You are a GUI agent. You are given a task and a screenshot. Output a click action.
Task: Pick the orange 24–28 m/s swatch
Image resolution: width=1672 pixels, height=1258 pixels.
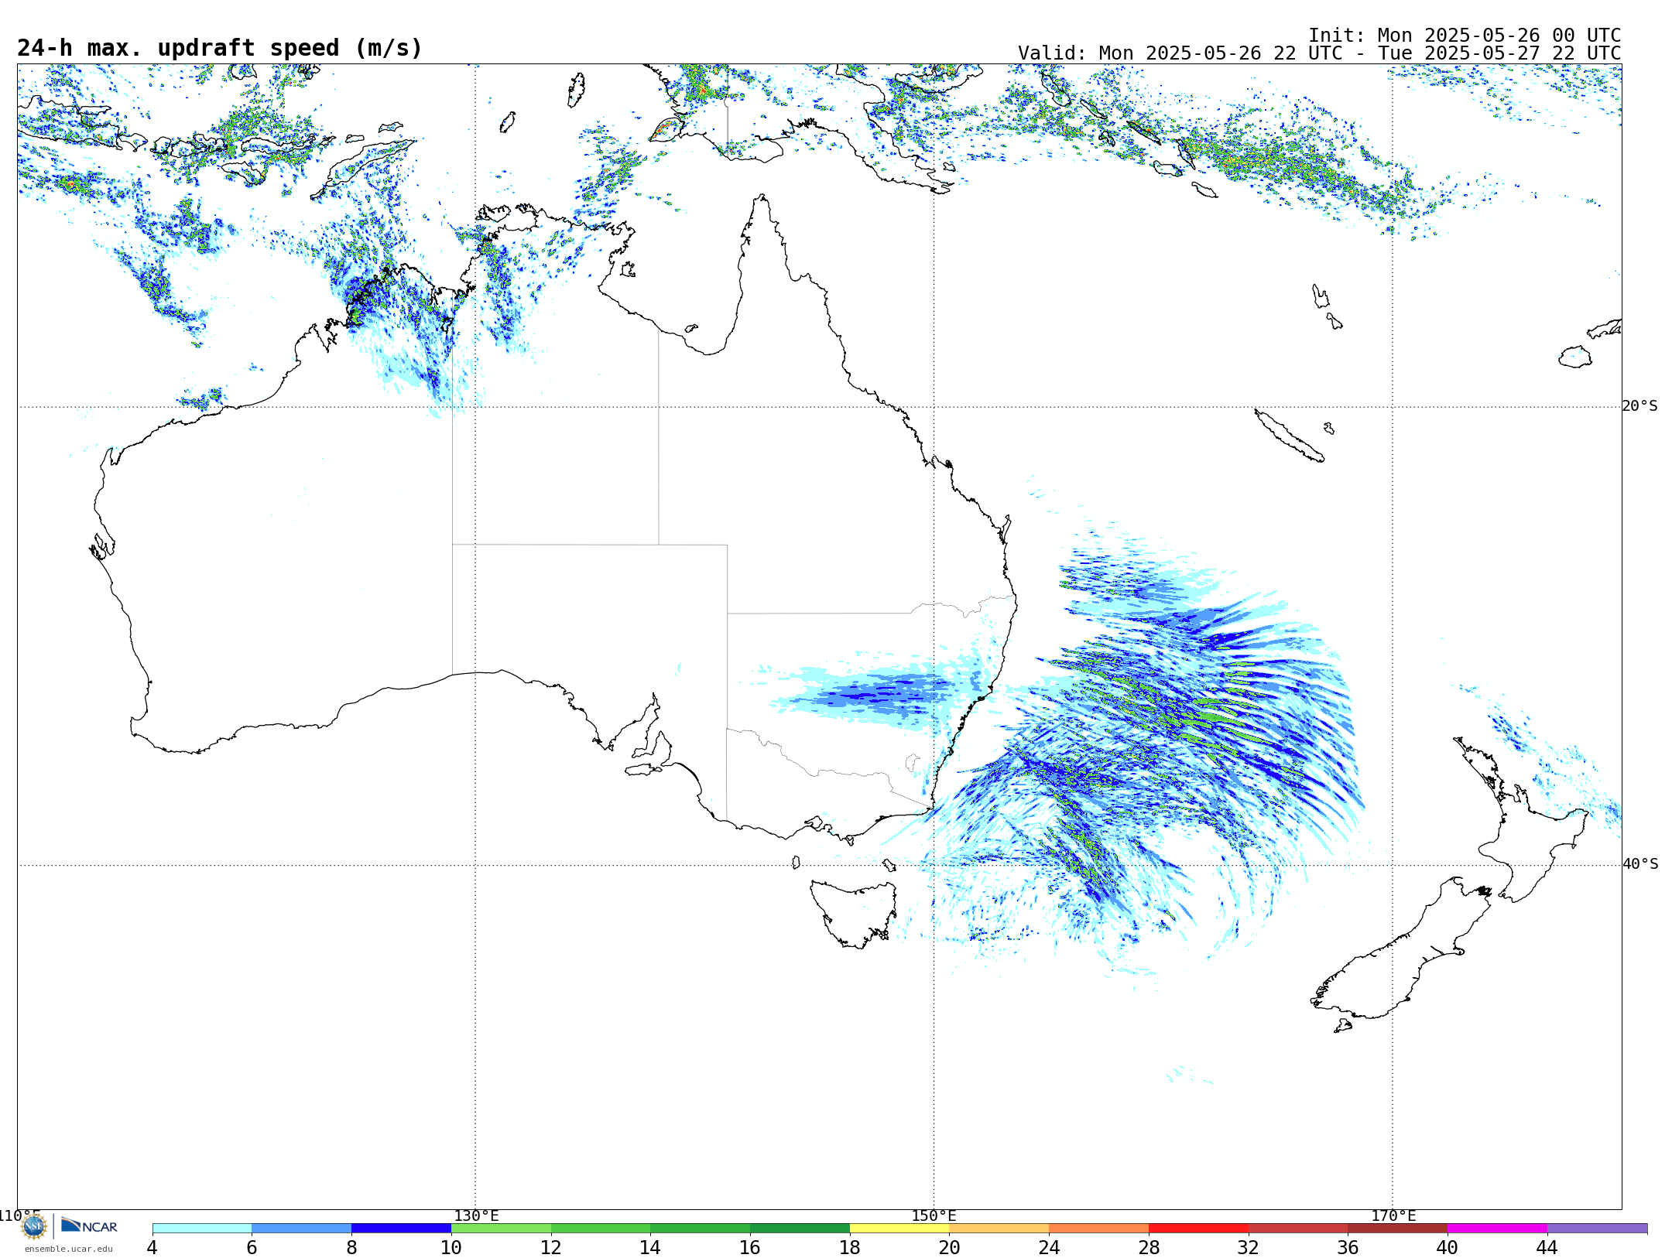[1099, 1229]
